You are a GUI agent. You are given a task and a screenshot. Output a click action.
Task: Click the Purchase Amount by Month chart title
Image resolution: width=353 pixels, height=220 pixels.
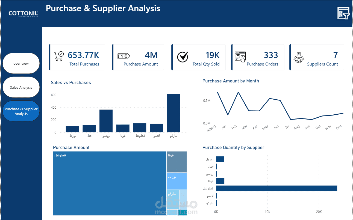[231, 81]
